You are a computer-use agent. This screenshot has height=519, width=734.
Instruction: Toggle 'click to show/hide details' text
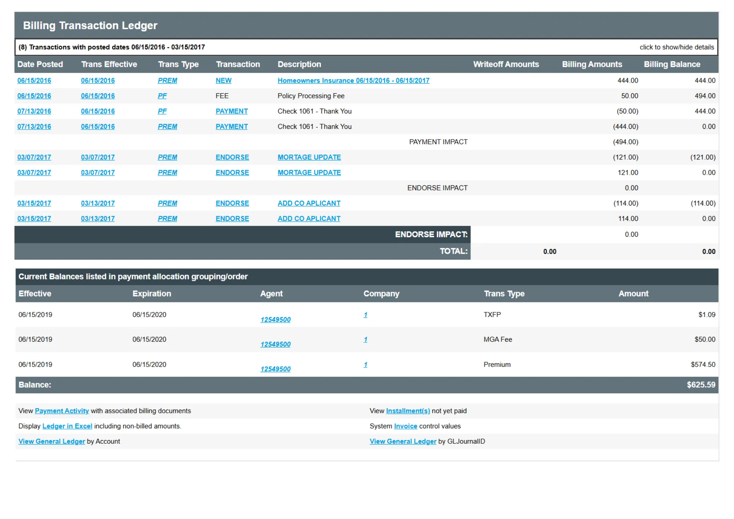(676, 47)
